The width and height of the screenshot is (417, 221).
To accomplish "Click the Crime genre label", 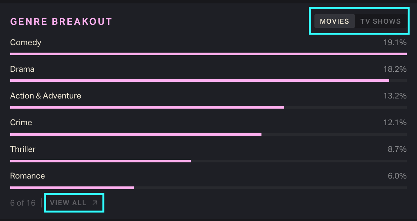I will pyautogui.click(x=21, y=123).
